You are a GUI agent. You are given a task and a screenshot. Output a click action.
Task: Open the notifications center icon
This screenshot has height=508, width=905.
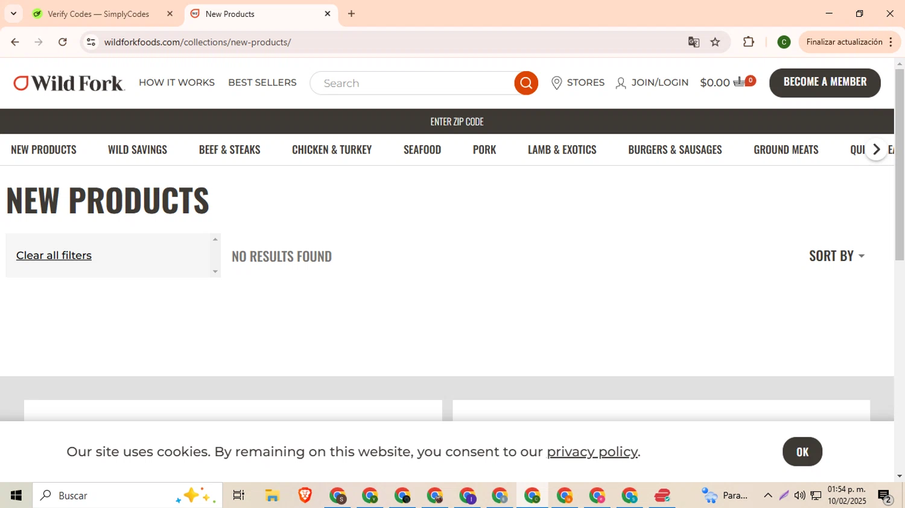885,496
